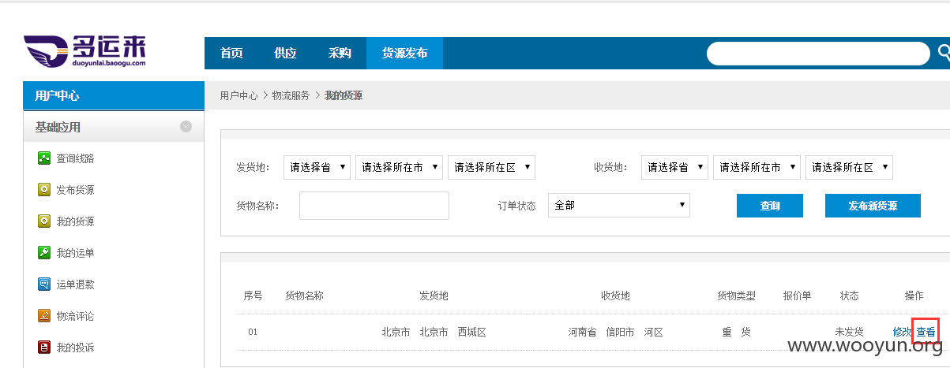Open the 订单状态 dropdown showing 全部
This screenshot has width=950, height=368.
619,205
